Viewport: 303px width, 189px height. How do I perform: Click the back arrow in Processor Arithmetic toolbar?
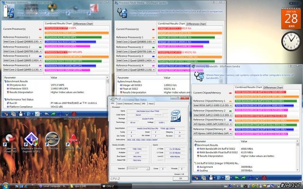tap(46, 114)
